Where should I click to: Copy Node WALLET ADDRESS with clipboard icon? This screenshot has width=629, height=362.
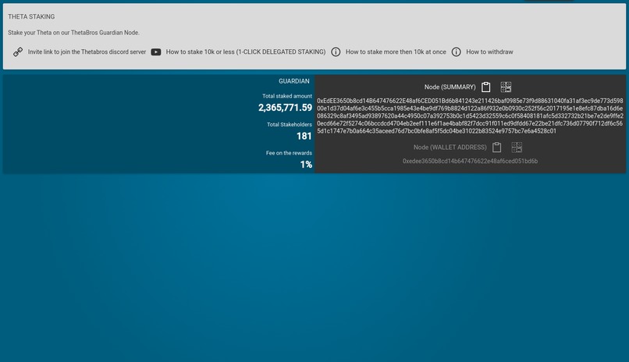pos(496,147)
